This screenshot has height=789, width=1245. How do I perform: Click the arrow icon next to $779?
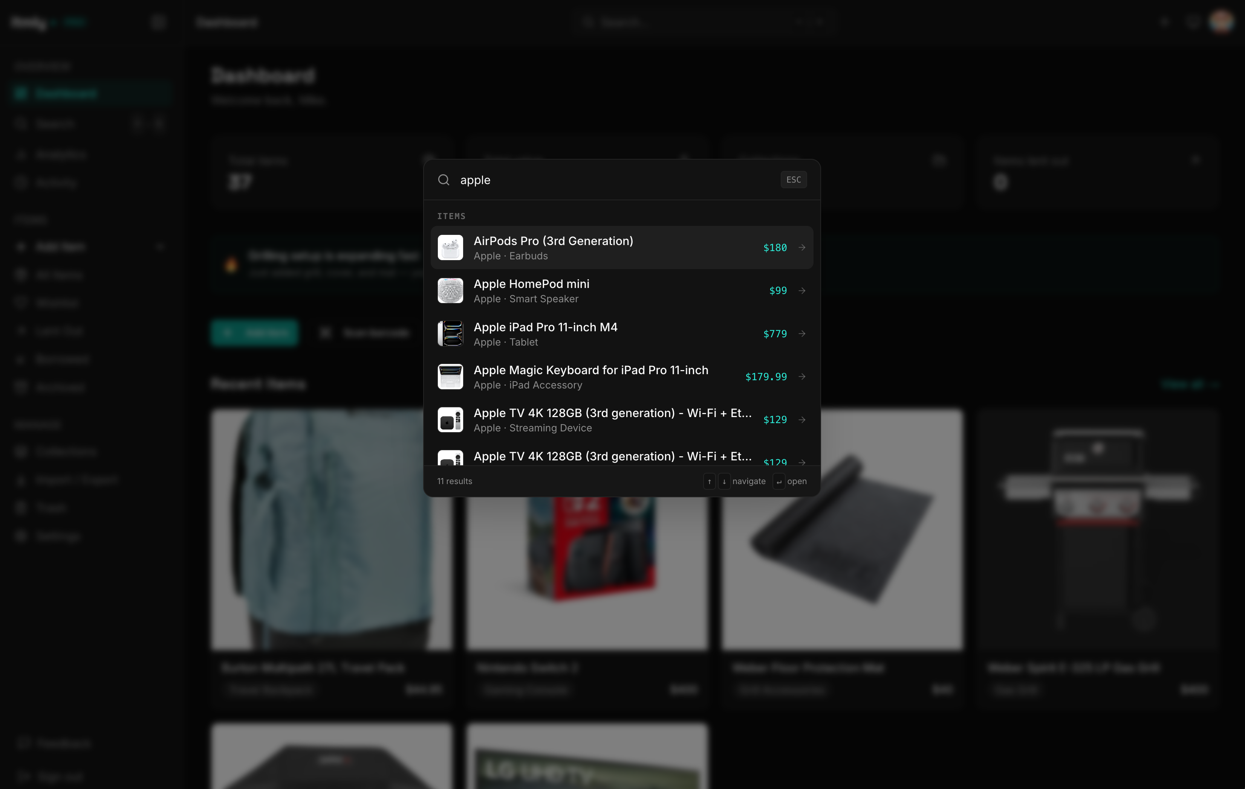click(x=802, y=334)
